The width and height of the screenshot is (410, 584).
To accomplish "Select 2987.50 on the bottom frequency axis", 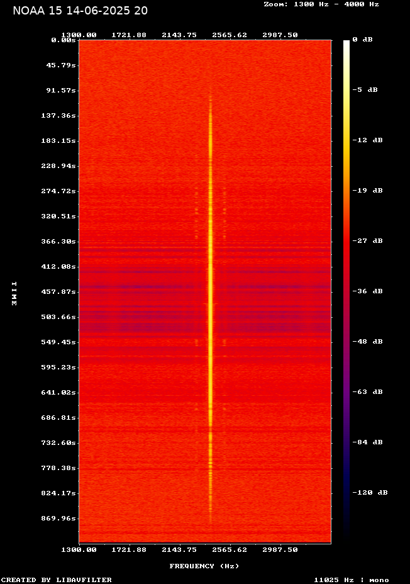I will coord(280,549).
